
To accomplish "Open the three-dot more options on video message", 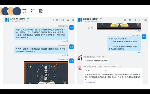I will click(x=95, y=28).
